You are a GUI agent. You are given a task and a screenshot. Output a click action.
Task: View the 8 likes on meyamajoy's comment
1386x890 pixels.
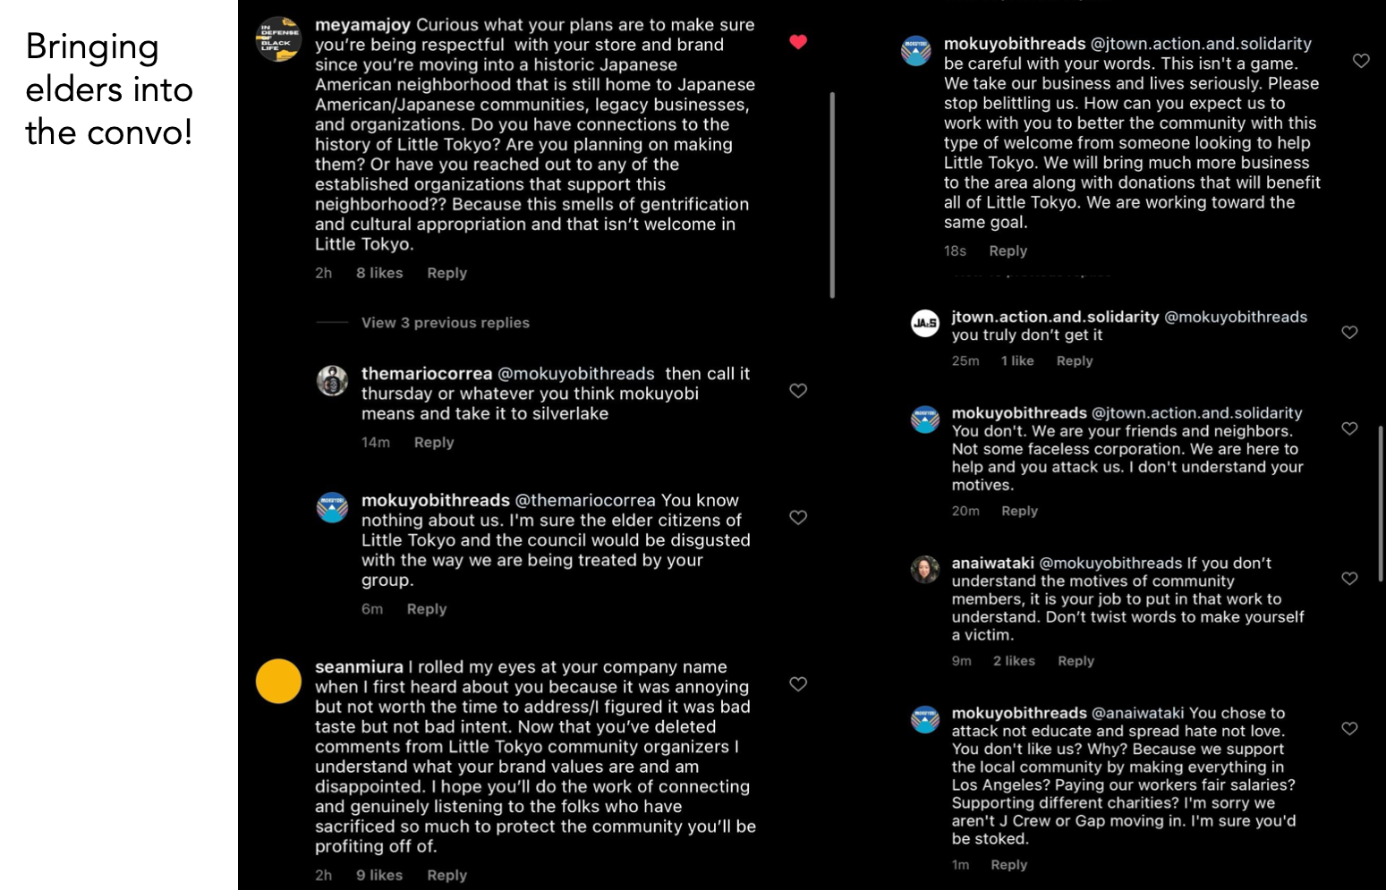(379, 273)
